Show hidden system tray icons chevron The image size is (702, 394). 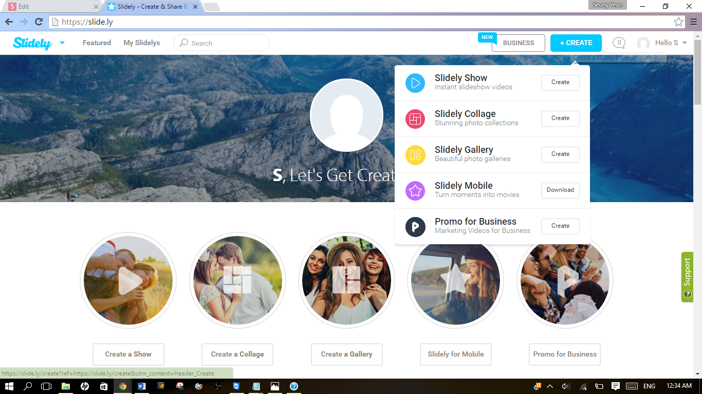(x=550, y=386)
